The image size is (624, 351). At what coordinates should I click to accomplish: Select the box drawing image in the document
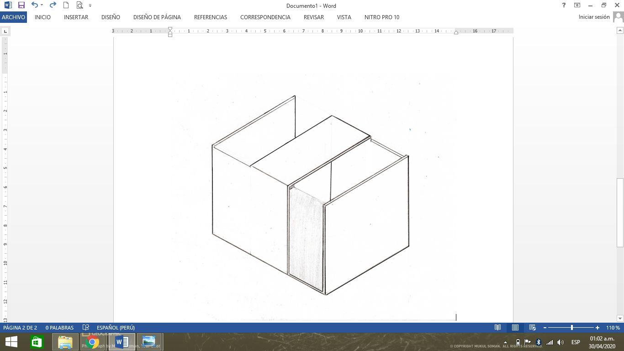click(313, 196)
